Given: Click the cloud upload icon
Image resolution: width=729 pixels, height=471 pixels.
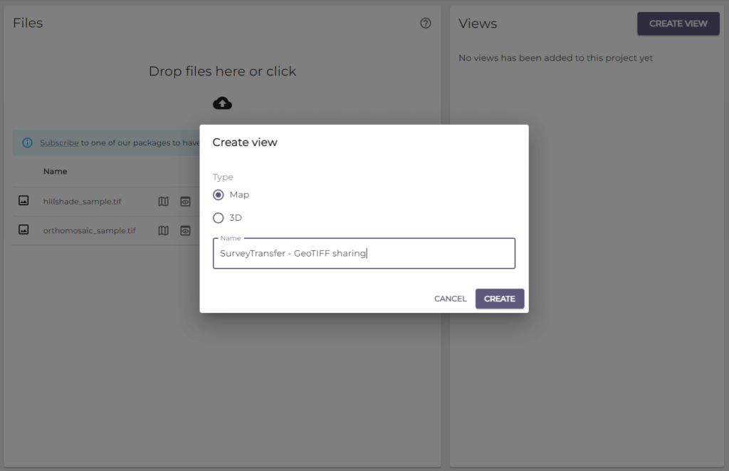Looking at the screenshot, I should 222,103.
